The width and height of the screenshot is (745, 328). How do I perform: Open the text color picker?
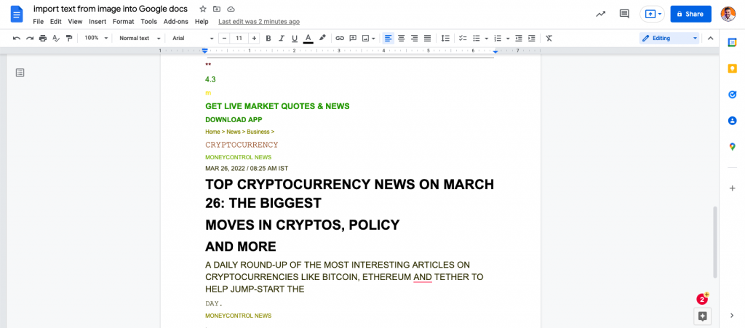coord(308,38)
